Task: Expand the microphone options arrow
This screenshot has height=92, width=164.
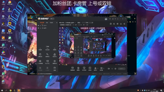Action: [x=98, y=68]
